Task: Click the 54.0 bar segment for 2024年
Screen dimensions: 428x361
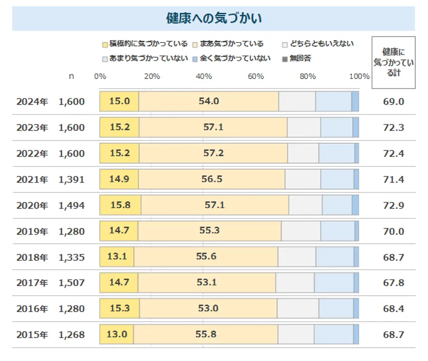Action: click(209, 101)
